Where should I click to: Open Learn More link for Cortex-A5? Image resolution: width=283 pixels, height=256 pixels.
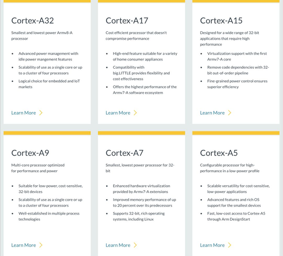click(212, 245)
